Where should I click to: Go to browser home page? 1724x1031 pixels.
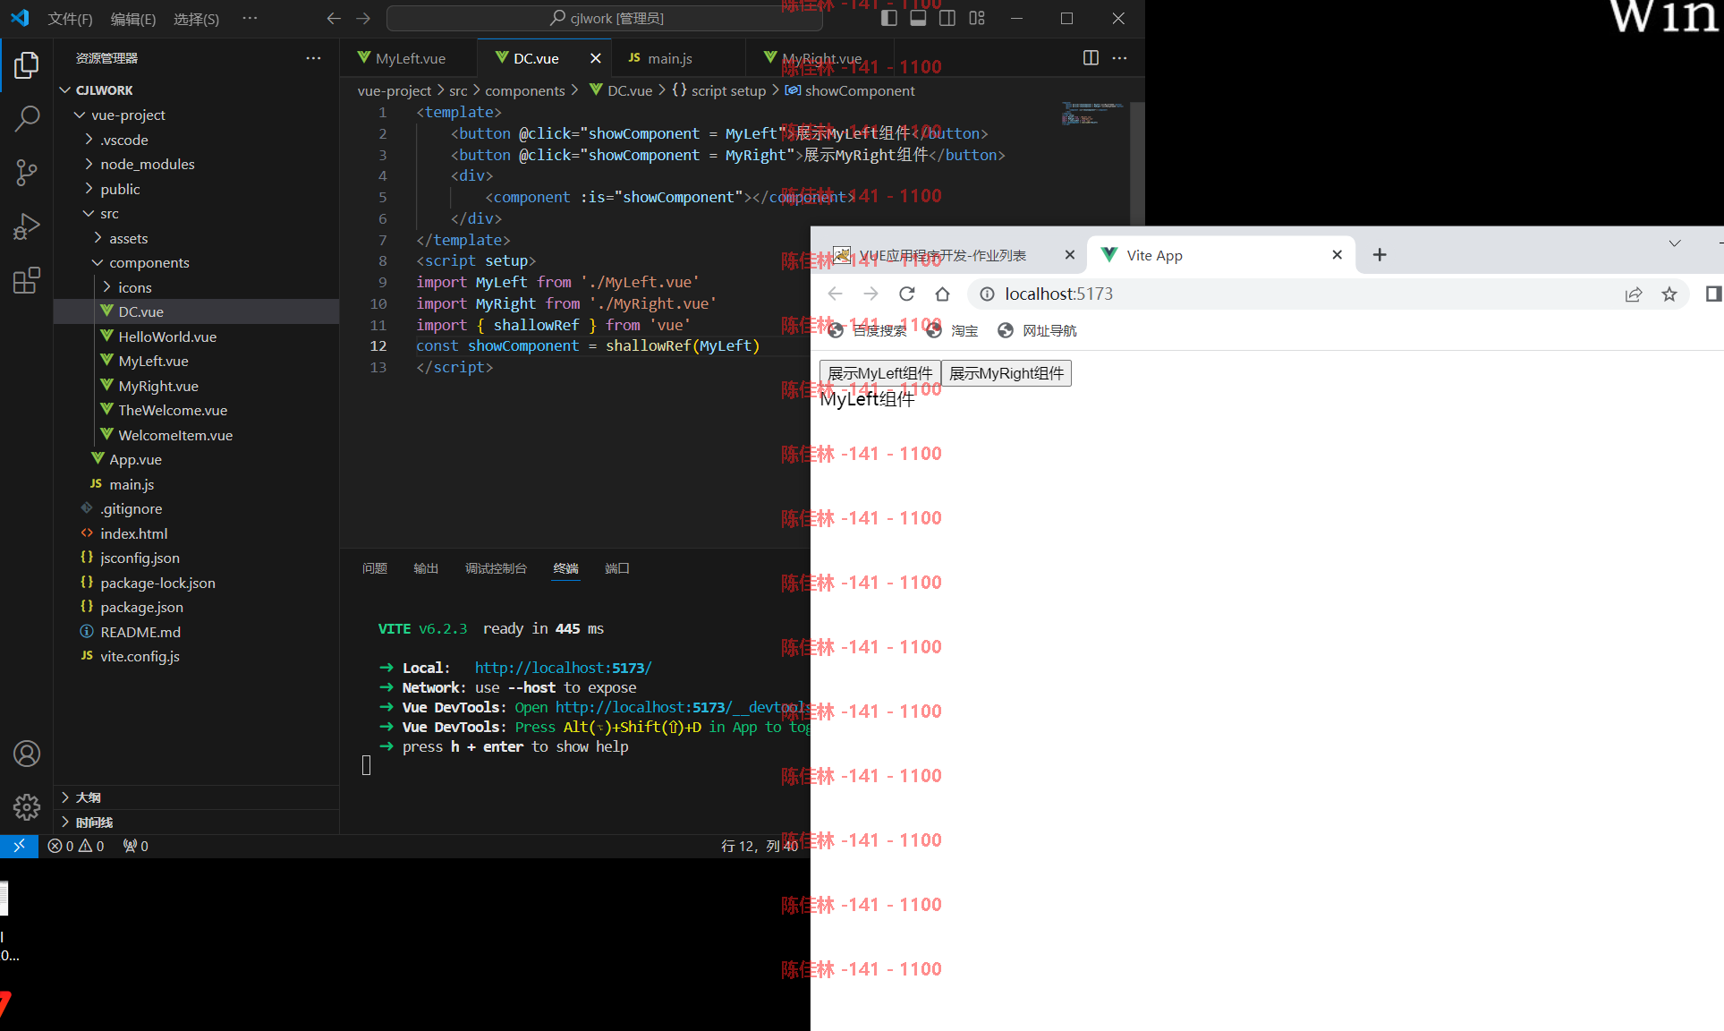pos(942,294)
